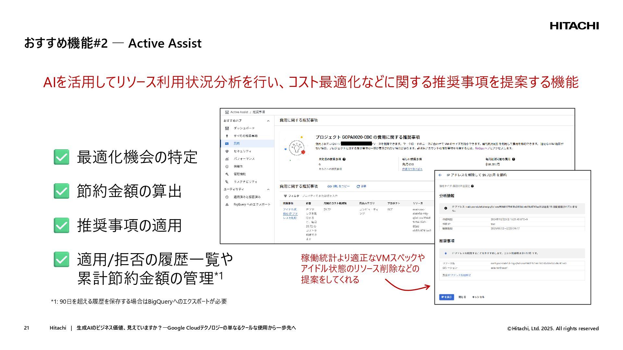The height and width of the screenshot is (350, 623).
Task: Collapse the ユーティリティ section
Action: [x=268, y=189]
